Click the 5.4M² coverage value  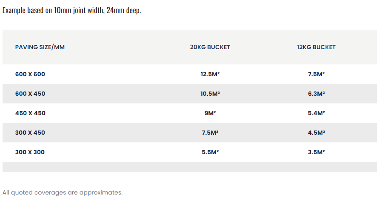pyautogui.click(x=316, y=113)
